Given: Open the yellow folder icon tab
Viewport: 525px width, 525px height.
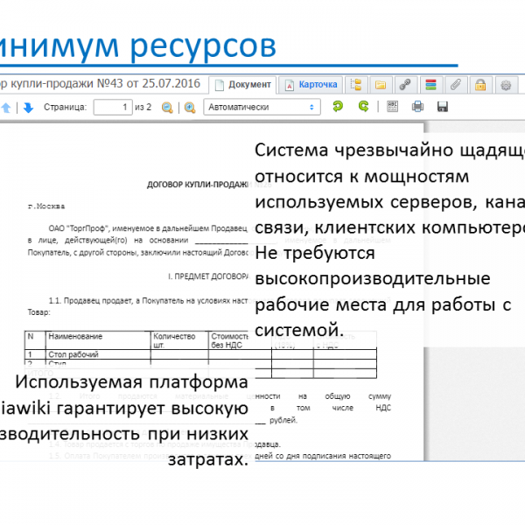Looking at the screenshot, I should [x=381, y=85].
